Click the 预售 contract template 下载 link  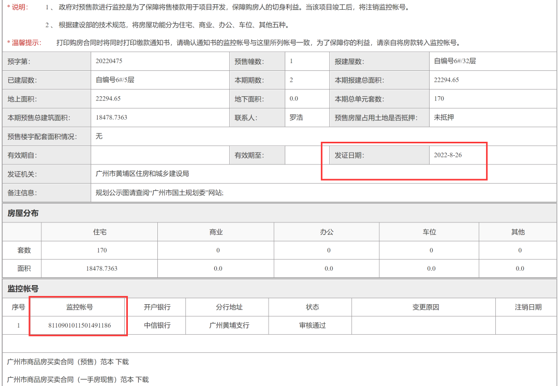coord(122,362)
